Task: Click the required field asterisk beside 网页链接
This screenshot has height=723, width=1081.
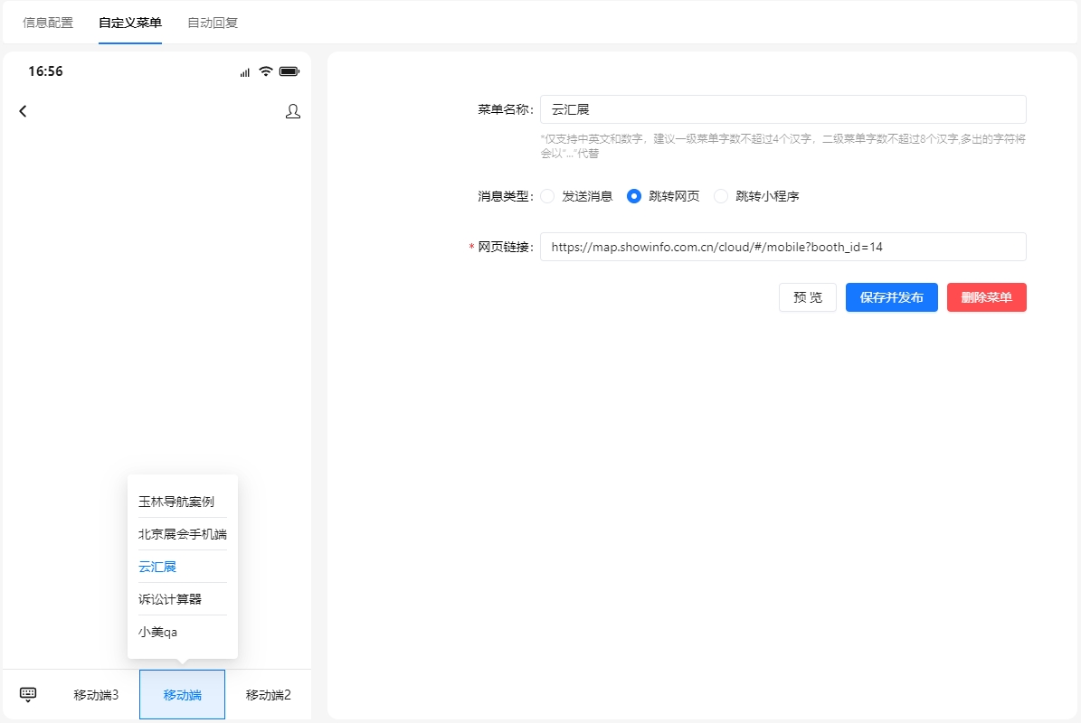Action: (471, 247)
